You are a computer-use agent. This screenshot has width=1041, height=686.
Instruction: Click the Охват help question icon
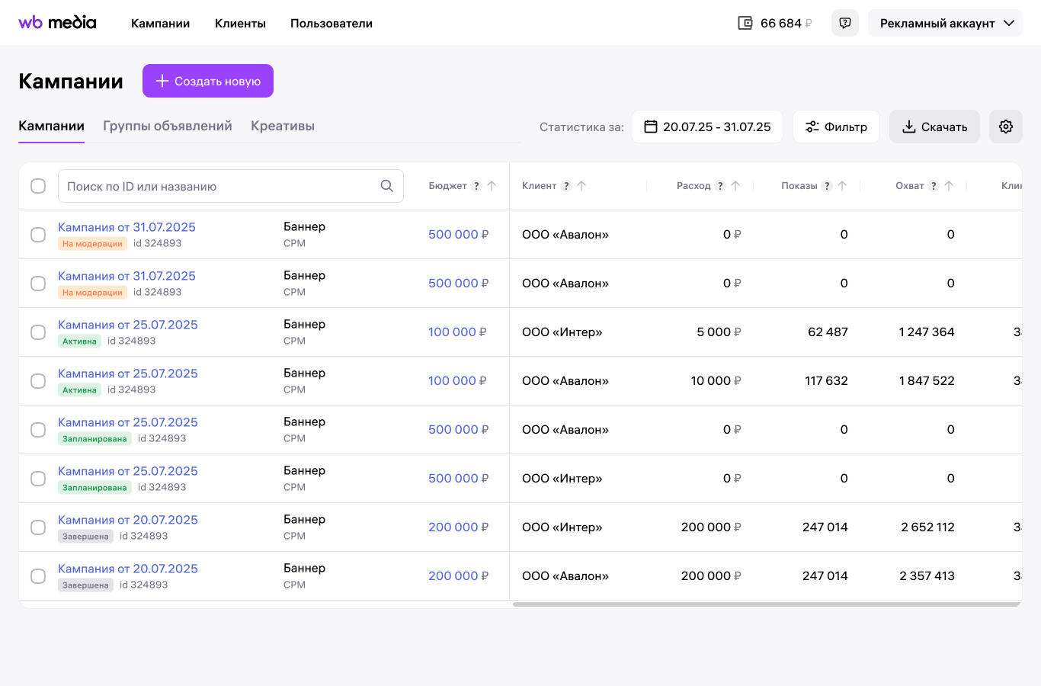pos(934,186)
